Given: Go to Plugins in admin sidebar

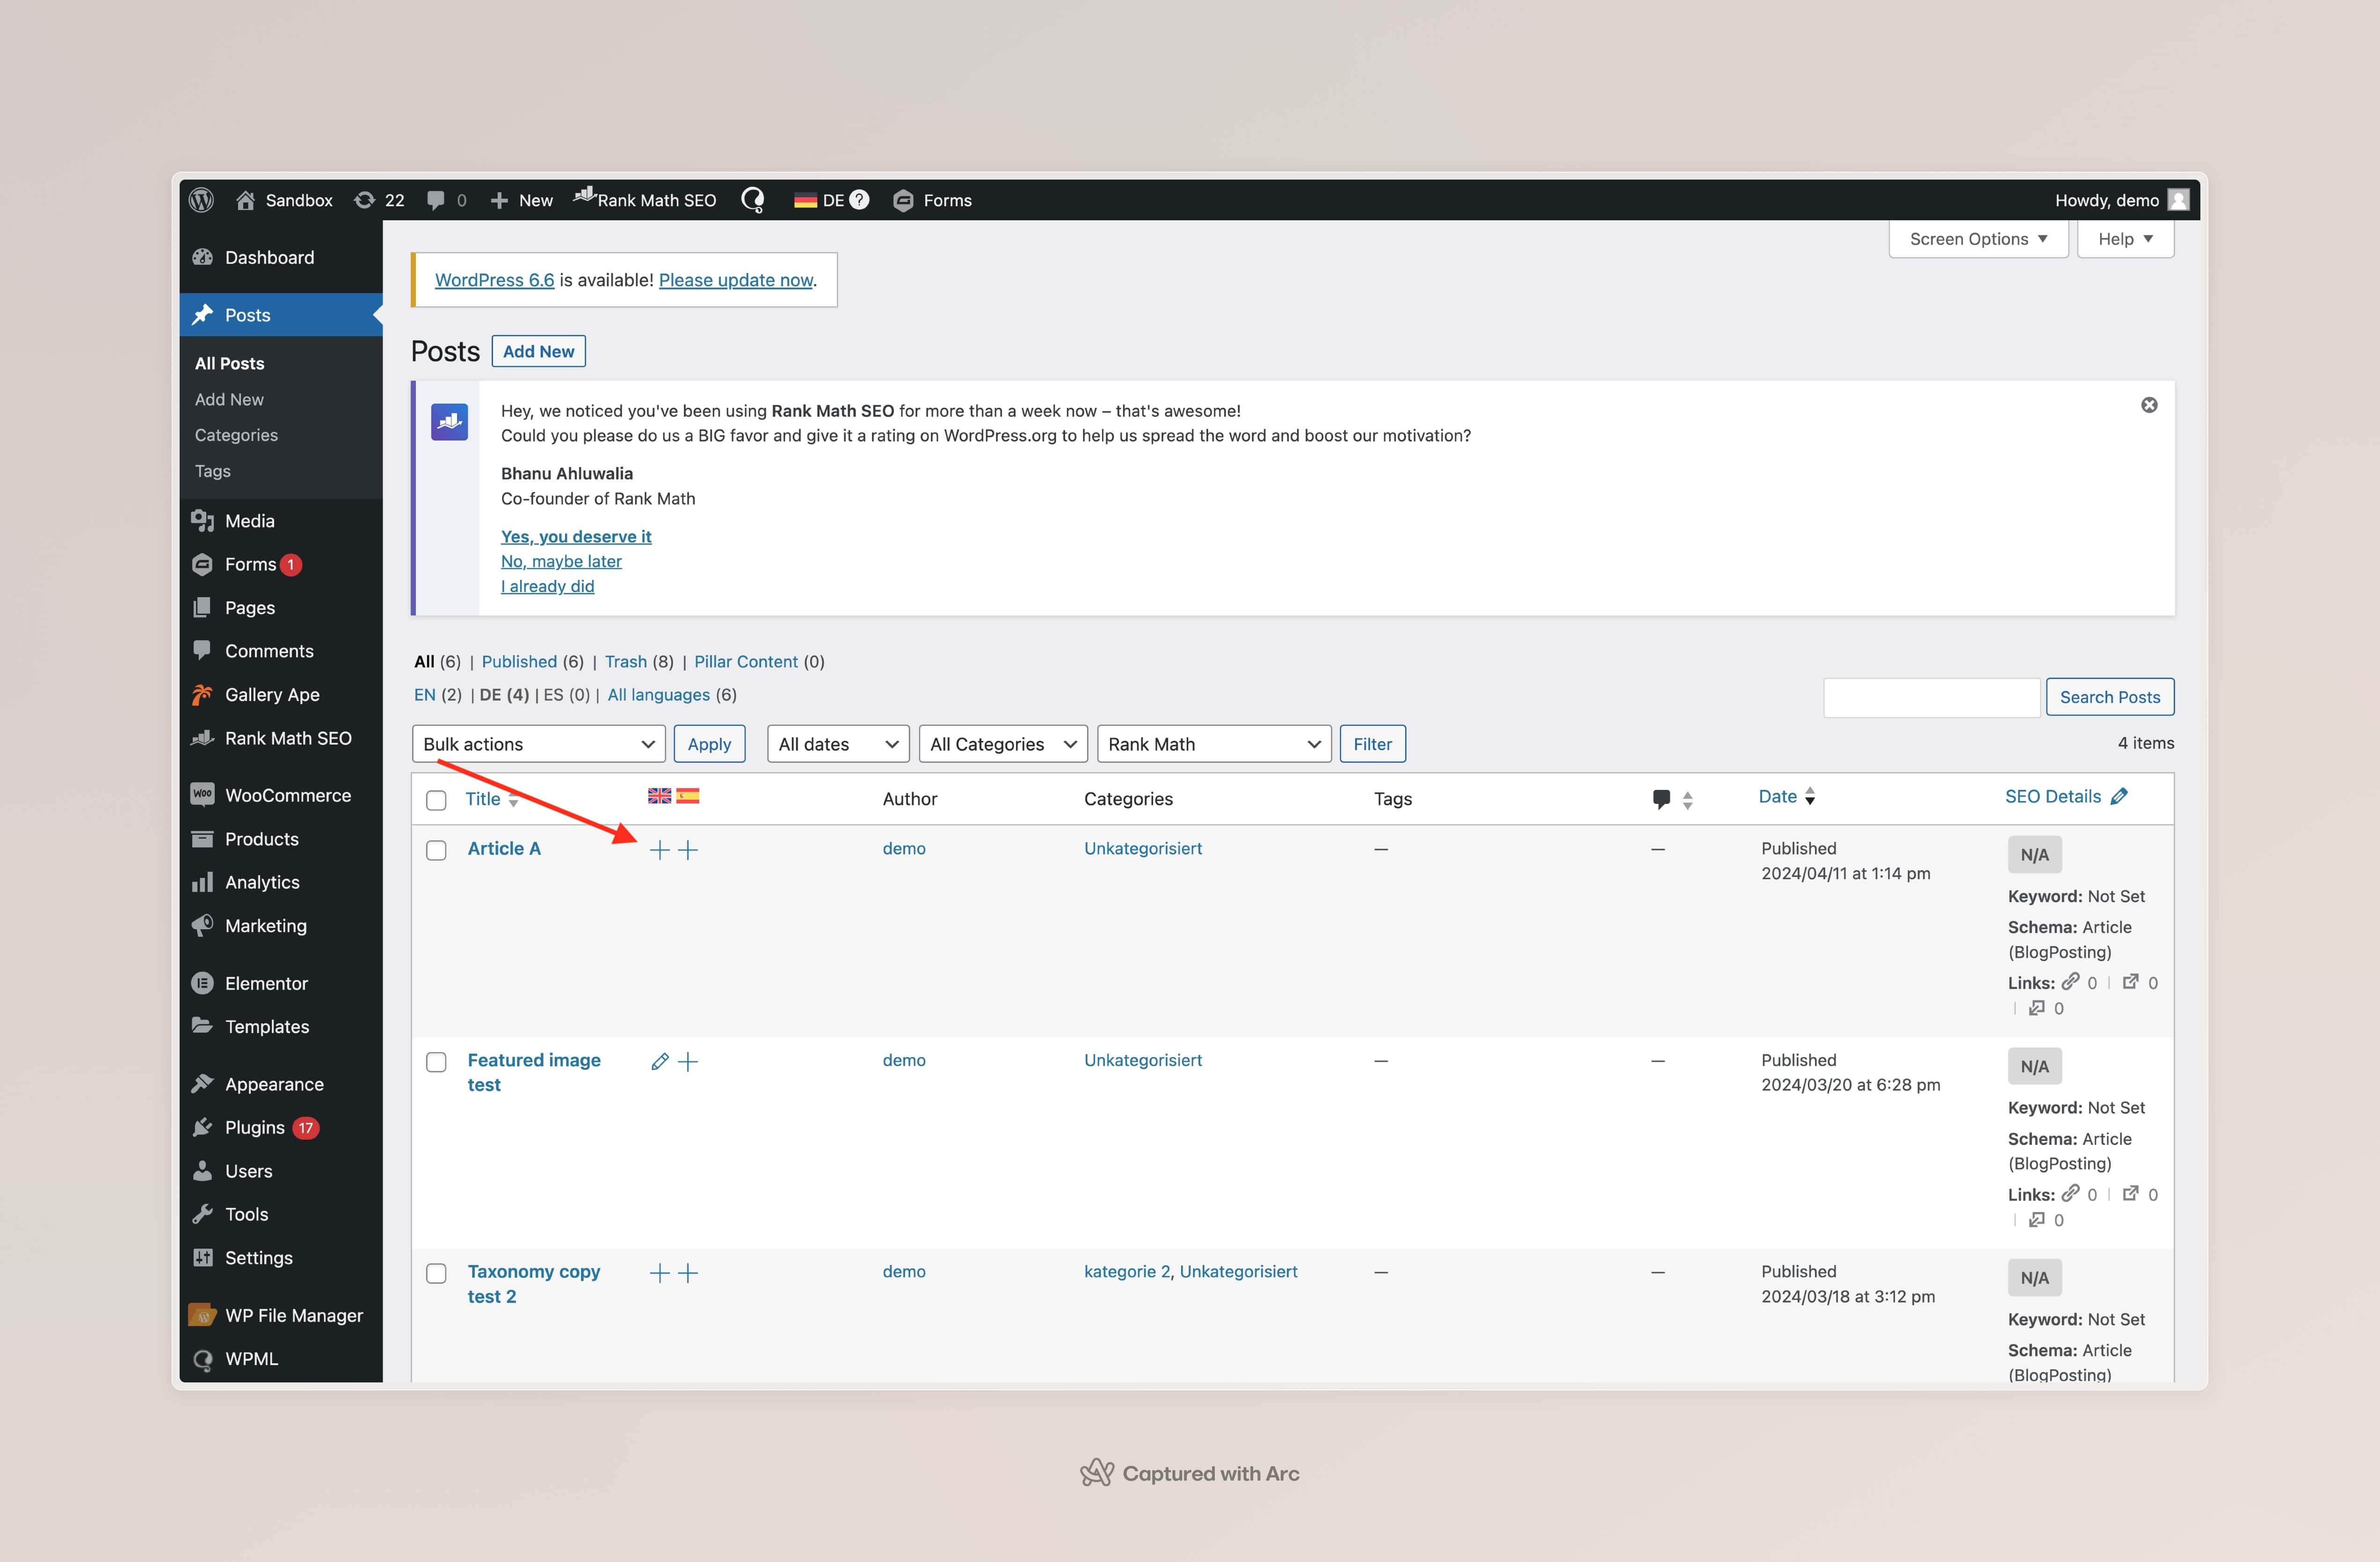Looking at the screenshot, I should tap(254, 1127).
